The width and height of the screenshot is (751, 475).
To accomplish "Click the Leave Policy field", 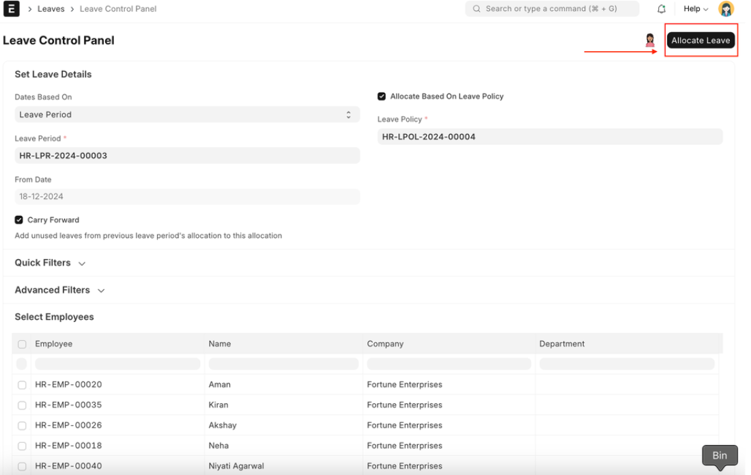I will point(550,137).
